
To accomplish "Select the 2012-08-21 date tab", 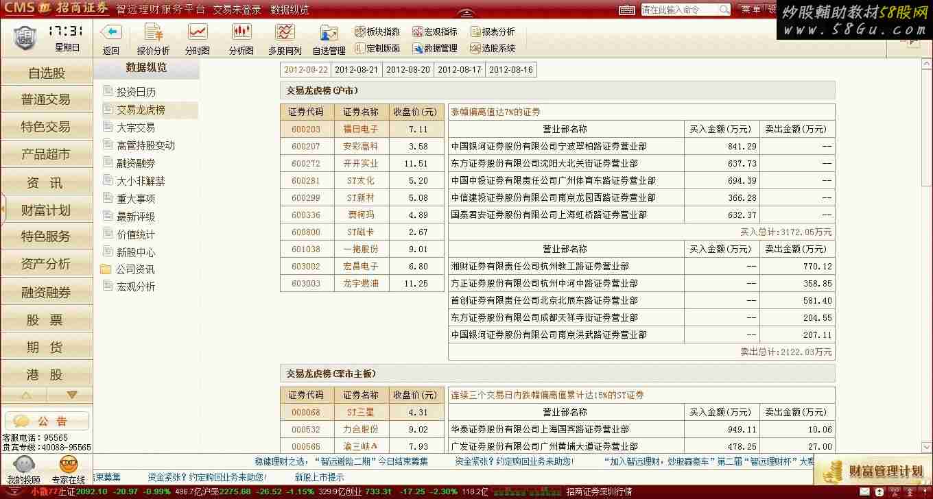I will pyautogui.click(x=357, y=70).
